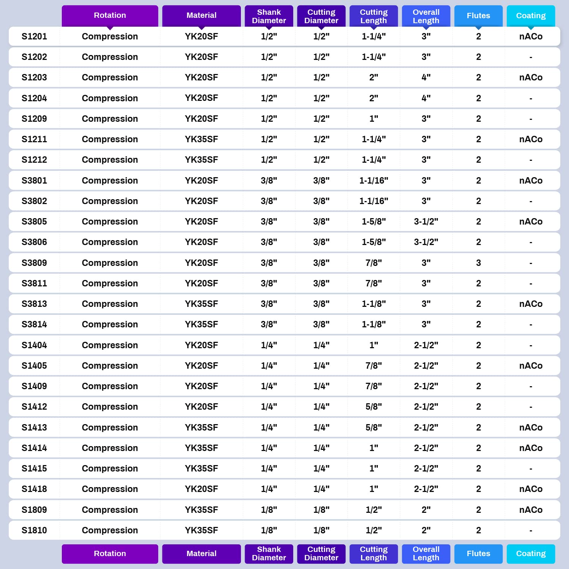Screen dimensions: 569x569
Task: Click the top Material column header
Action: point(201,16)
